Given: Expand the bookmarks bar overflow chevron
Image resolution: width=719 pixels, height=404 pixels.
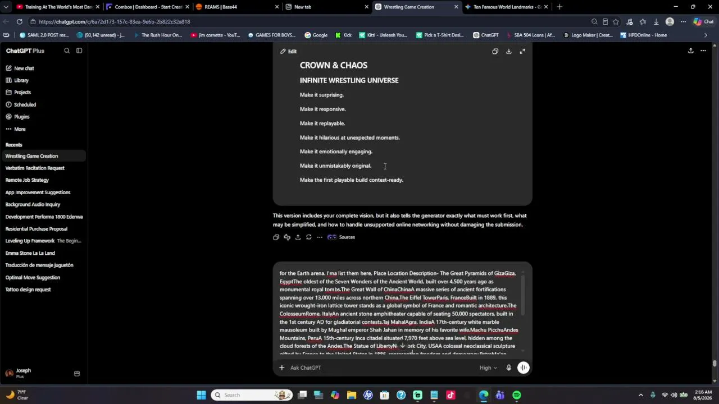Looking at the screenshot, I should click(706, 35).
